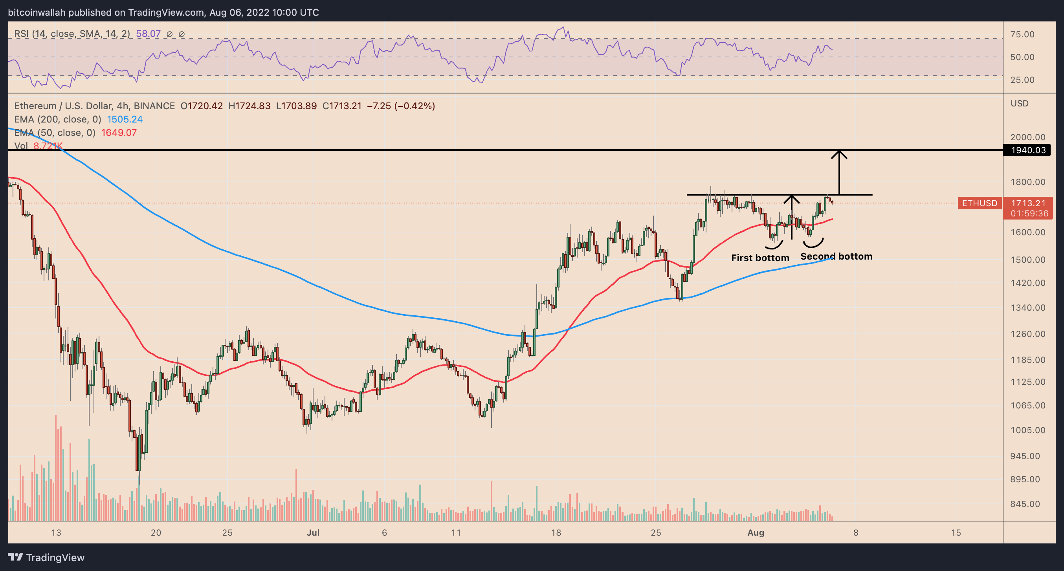The width and height of the screenshot is (1064, 571).
Task: Click the low value L1703.89
Action: pyautogui.click(x=297, y=106)
